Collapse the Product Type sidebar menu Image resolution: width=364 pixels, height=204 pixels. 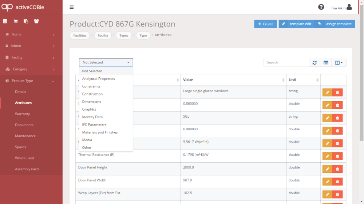(x=31, y=81)
